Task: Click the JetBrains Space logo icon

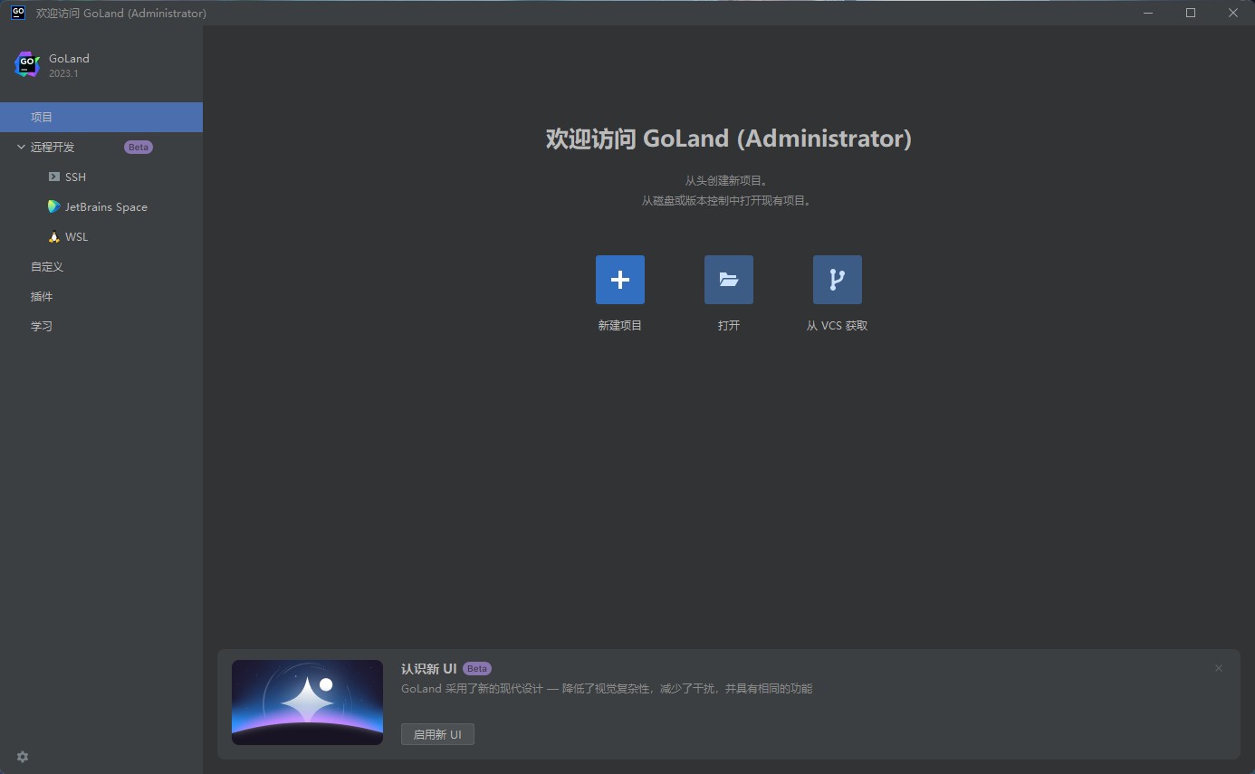Action: 54,206
